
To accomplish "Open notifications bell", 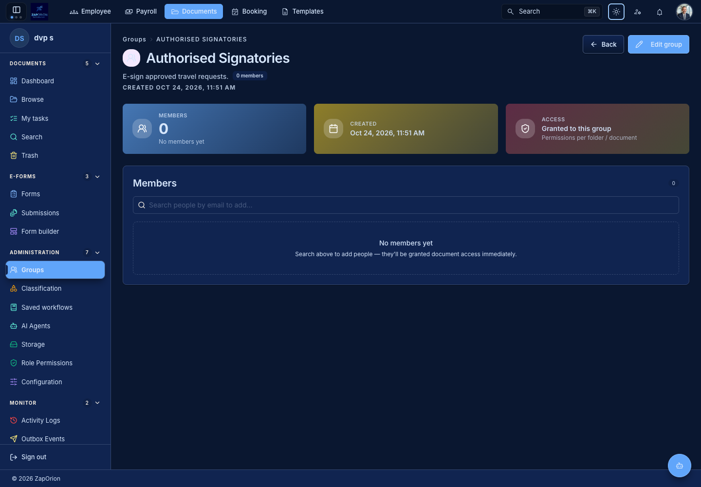I will pyautogui.click(x=660, y=12).
